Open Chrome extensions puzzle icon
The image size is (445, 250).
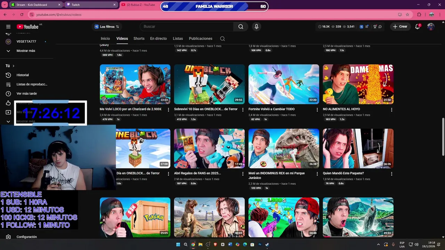click(419, 15)
